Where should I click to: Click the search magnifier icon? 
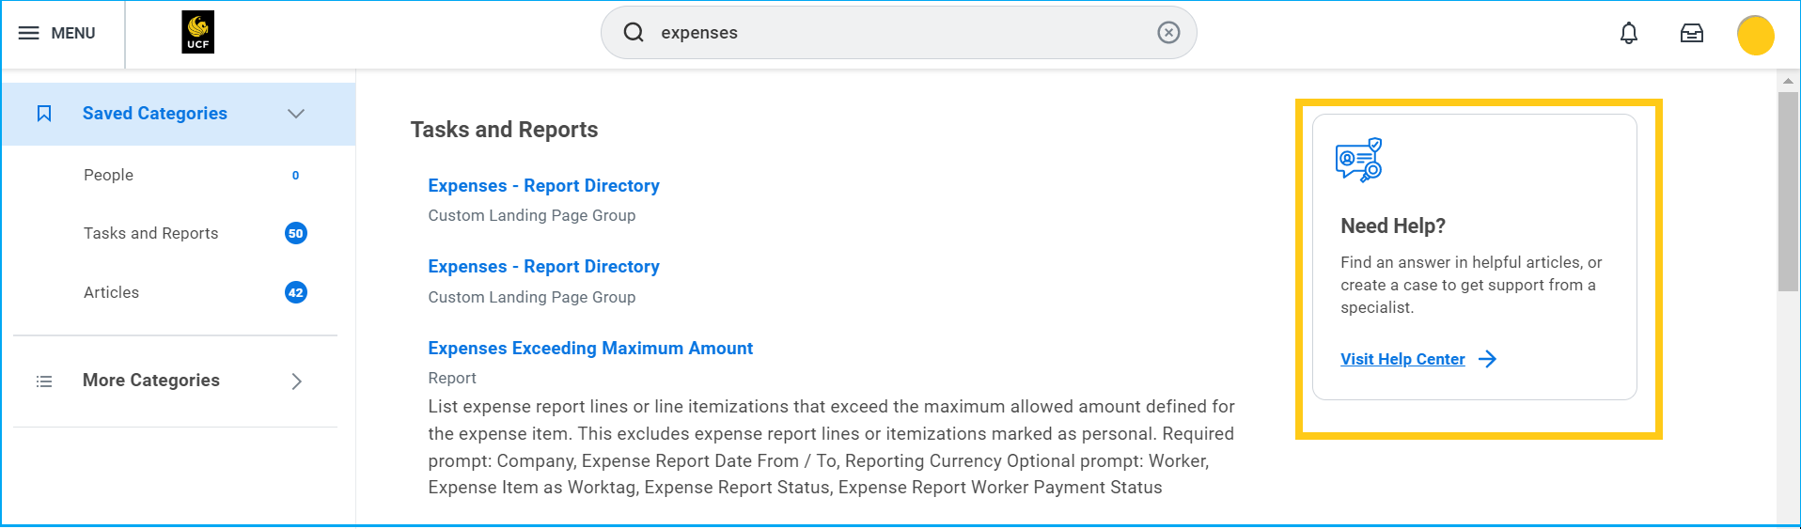[634, 33]
